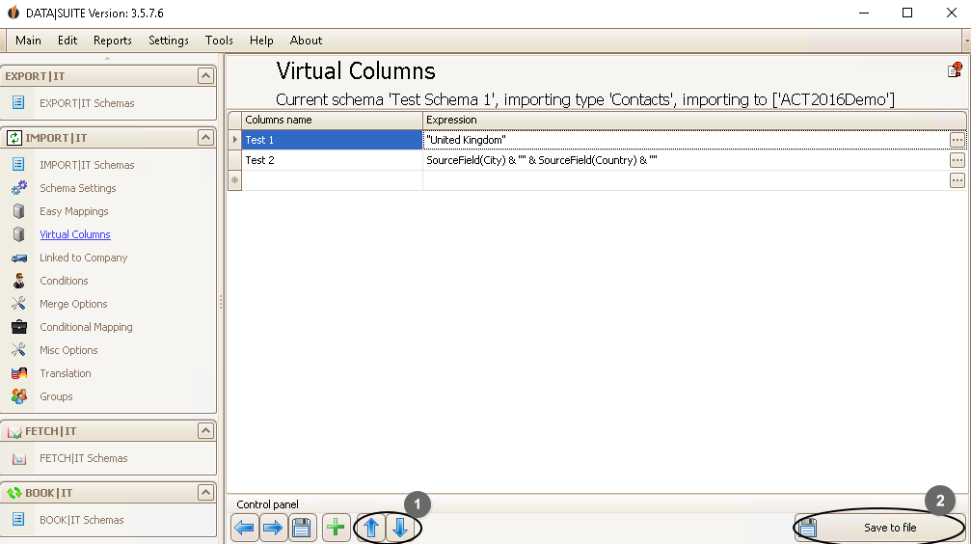Click the save disk icon in Control panel
Screen dimensions: 971x544
click(x=302, y=528)
